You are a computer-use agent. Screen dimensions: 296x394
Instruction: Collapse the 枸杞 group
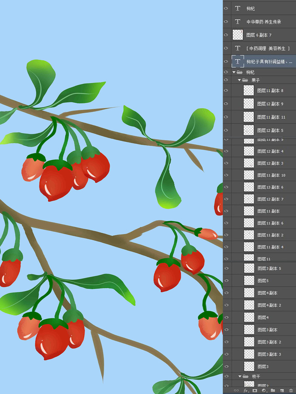pyautogui.click(x=234, y=72)
